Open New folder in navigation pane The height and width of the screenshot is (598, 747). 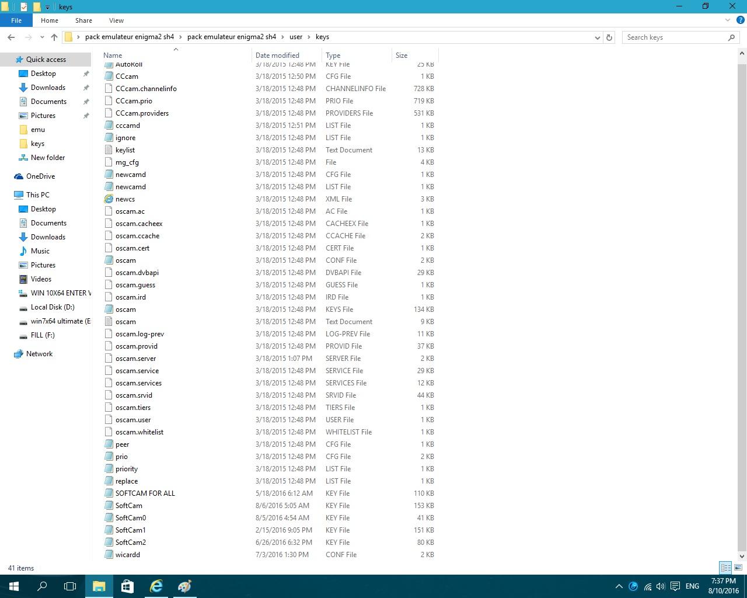[x=48, y=158]
